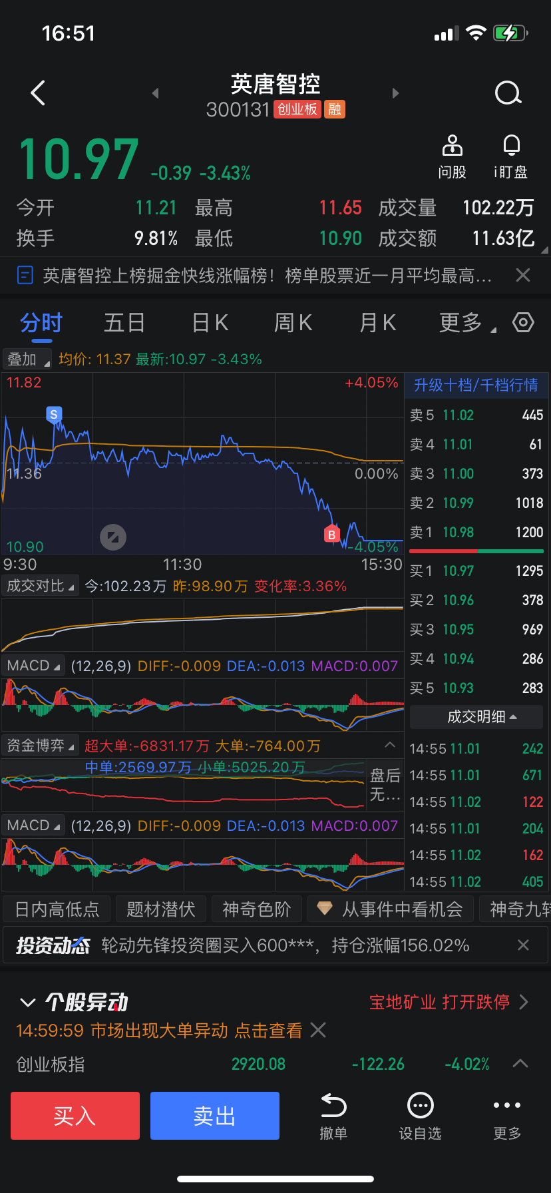The width and height of the screenshot is (551, 1193).
Task: Open 投资动态 news text 轮动先锋投资圈
Action: point(285,945)
